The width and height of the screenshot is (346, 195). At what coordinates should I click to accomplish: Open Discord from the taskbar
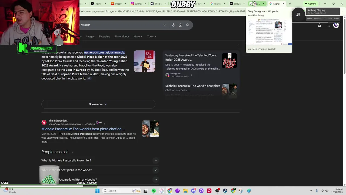[x=193, y=191]
